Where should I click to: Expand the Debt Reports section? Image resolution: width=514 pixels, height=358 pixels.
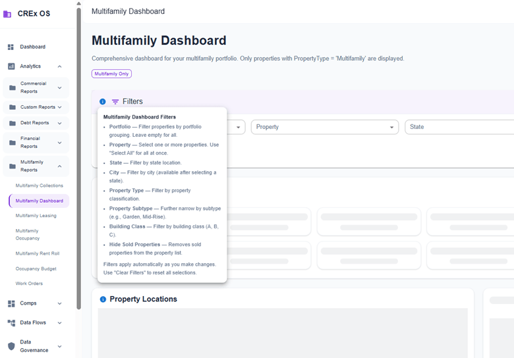pos(59,123)
